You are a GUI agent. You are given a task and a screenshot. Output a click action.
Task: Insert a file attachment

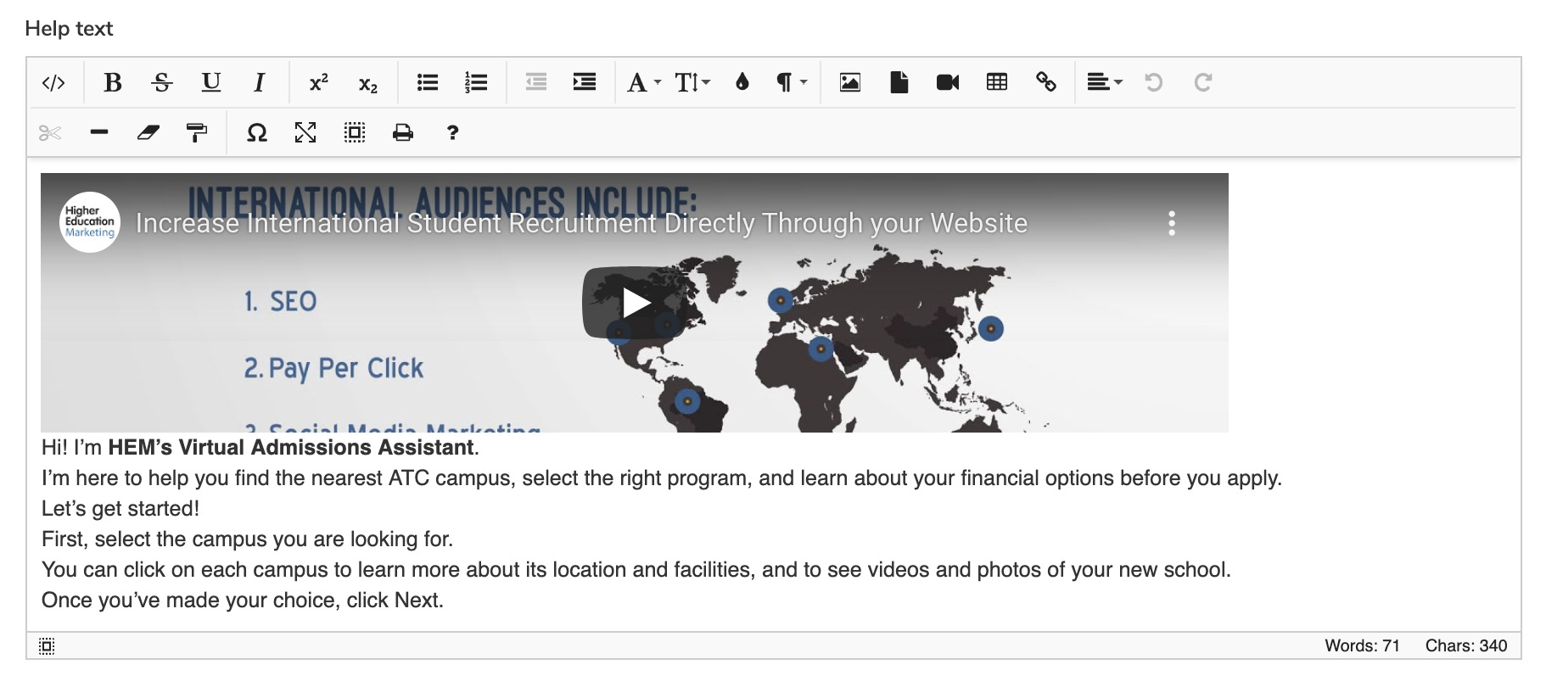(x=899, y=82)
